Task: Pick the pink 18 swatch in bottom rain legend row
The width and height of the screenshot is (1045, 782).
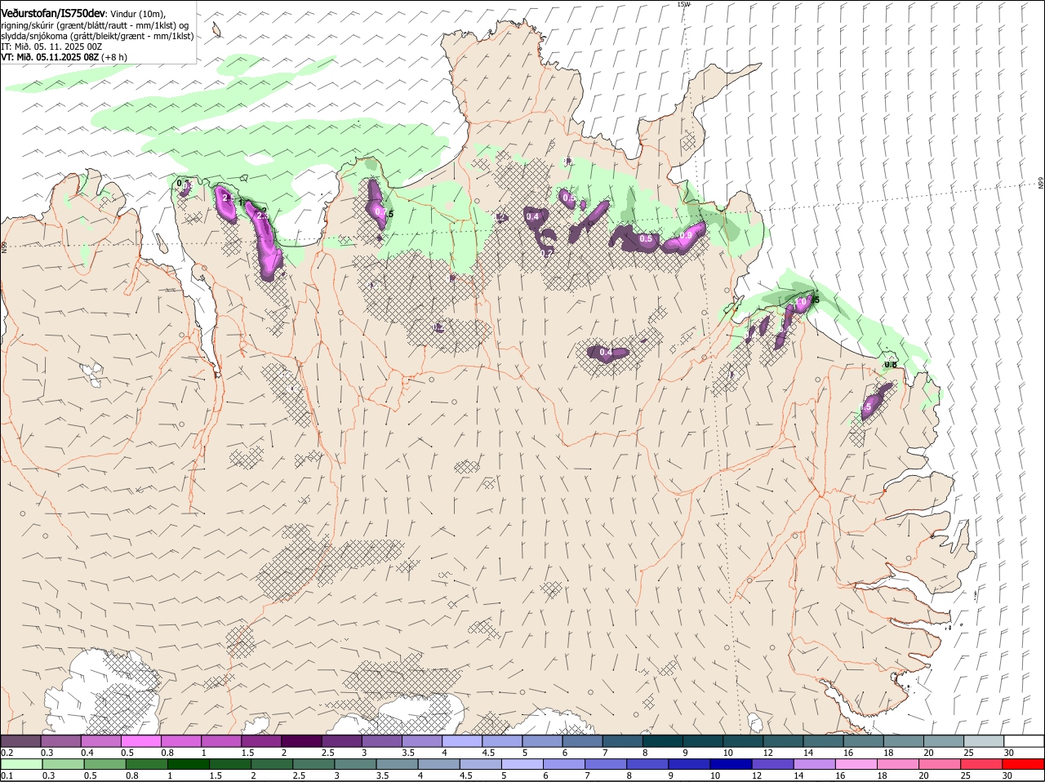Action: click(899, 764)
